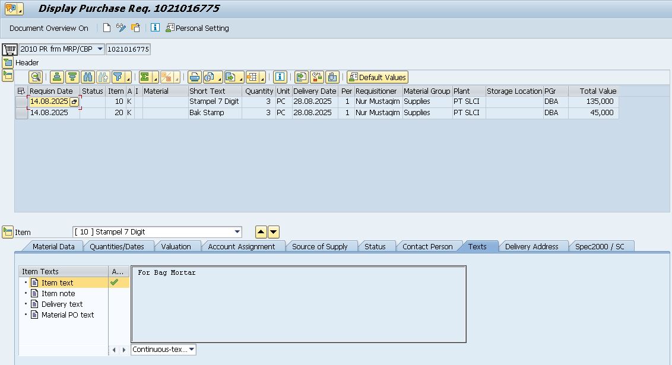Click the Find Next icon
Screen dimensions: 672x365
click(103, 77)
